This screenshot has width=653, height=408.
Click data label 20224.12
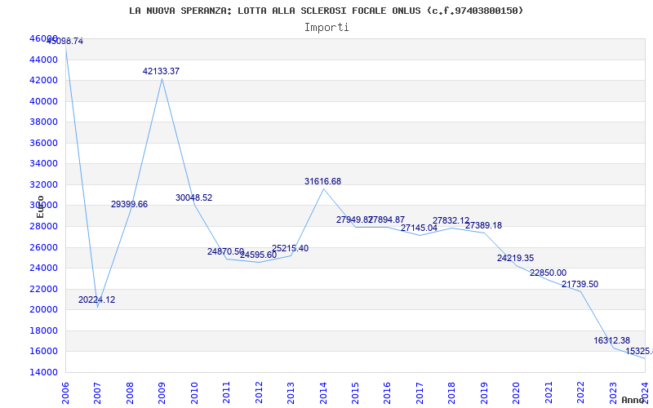96,299
